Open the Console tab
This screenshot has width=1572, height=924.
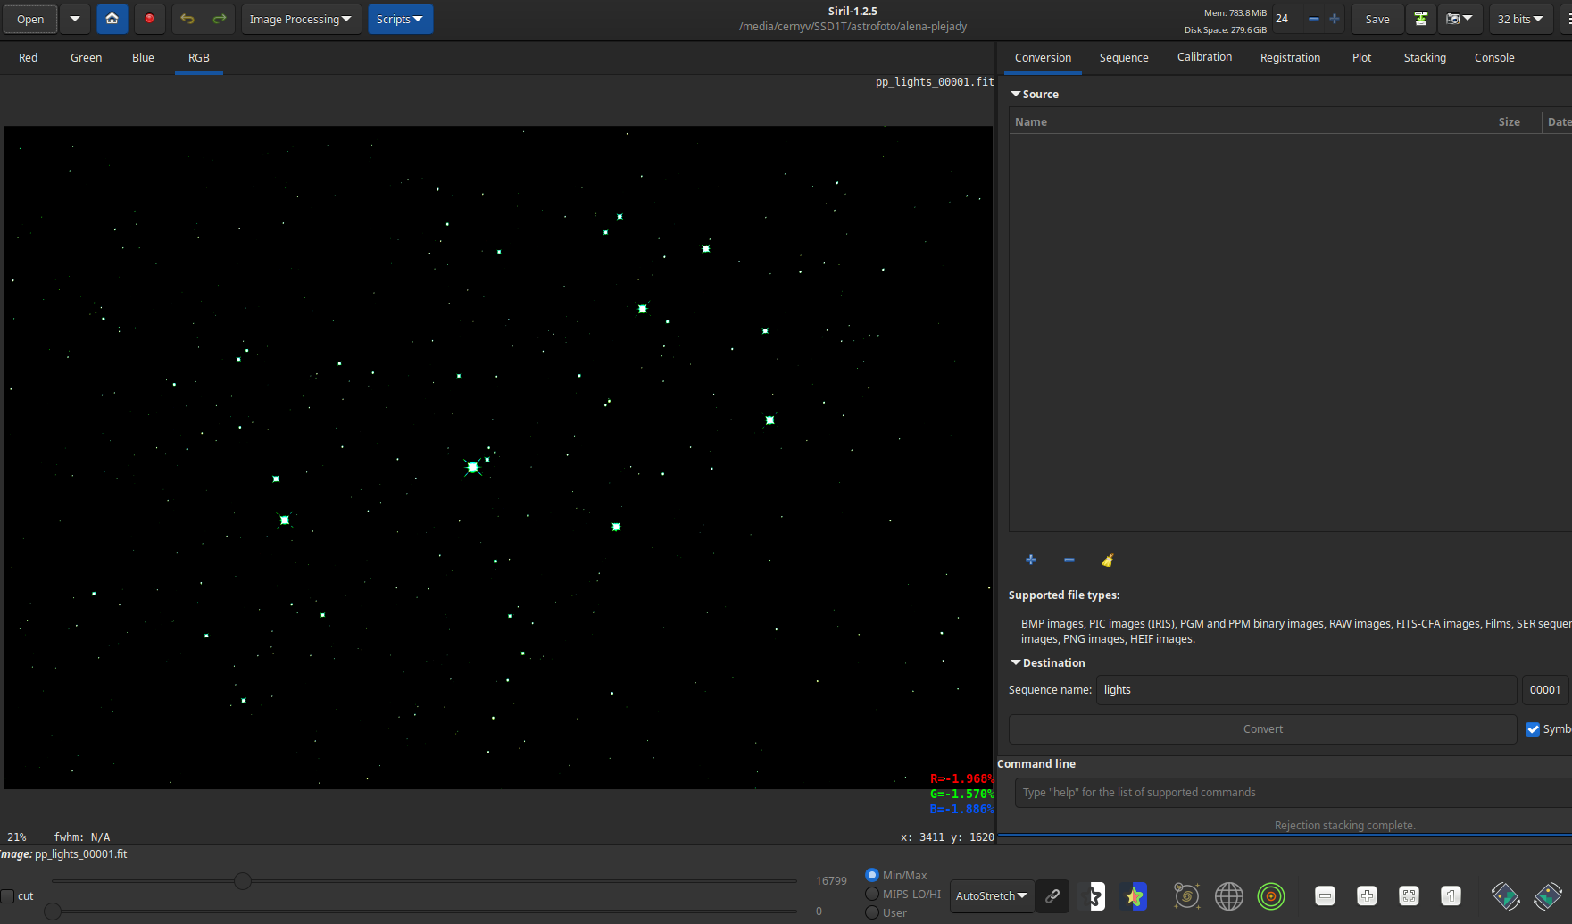(1494, 57)
